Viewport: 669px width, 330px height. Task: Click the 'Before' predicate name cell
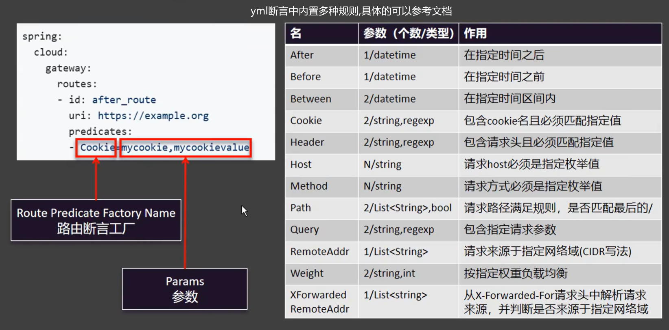[x=321, y=77]
